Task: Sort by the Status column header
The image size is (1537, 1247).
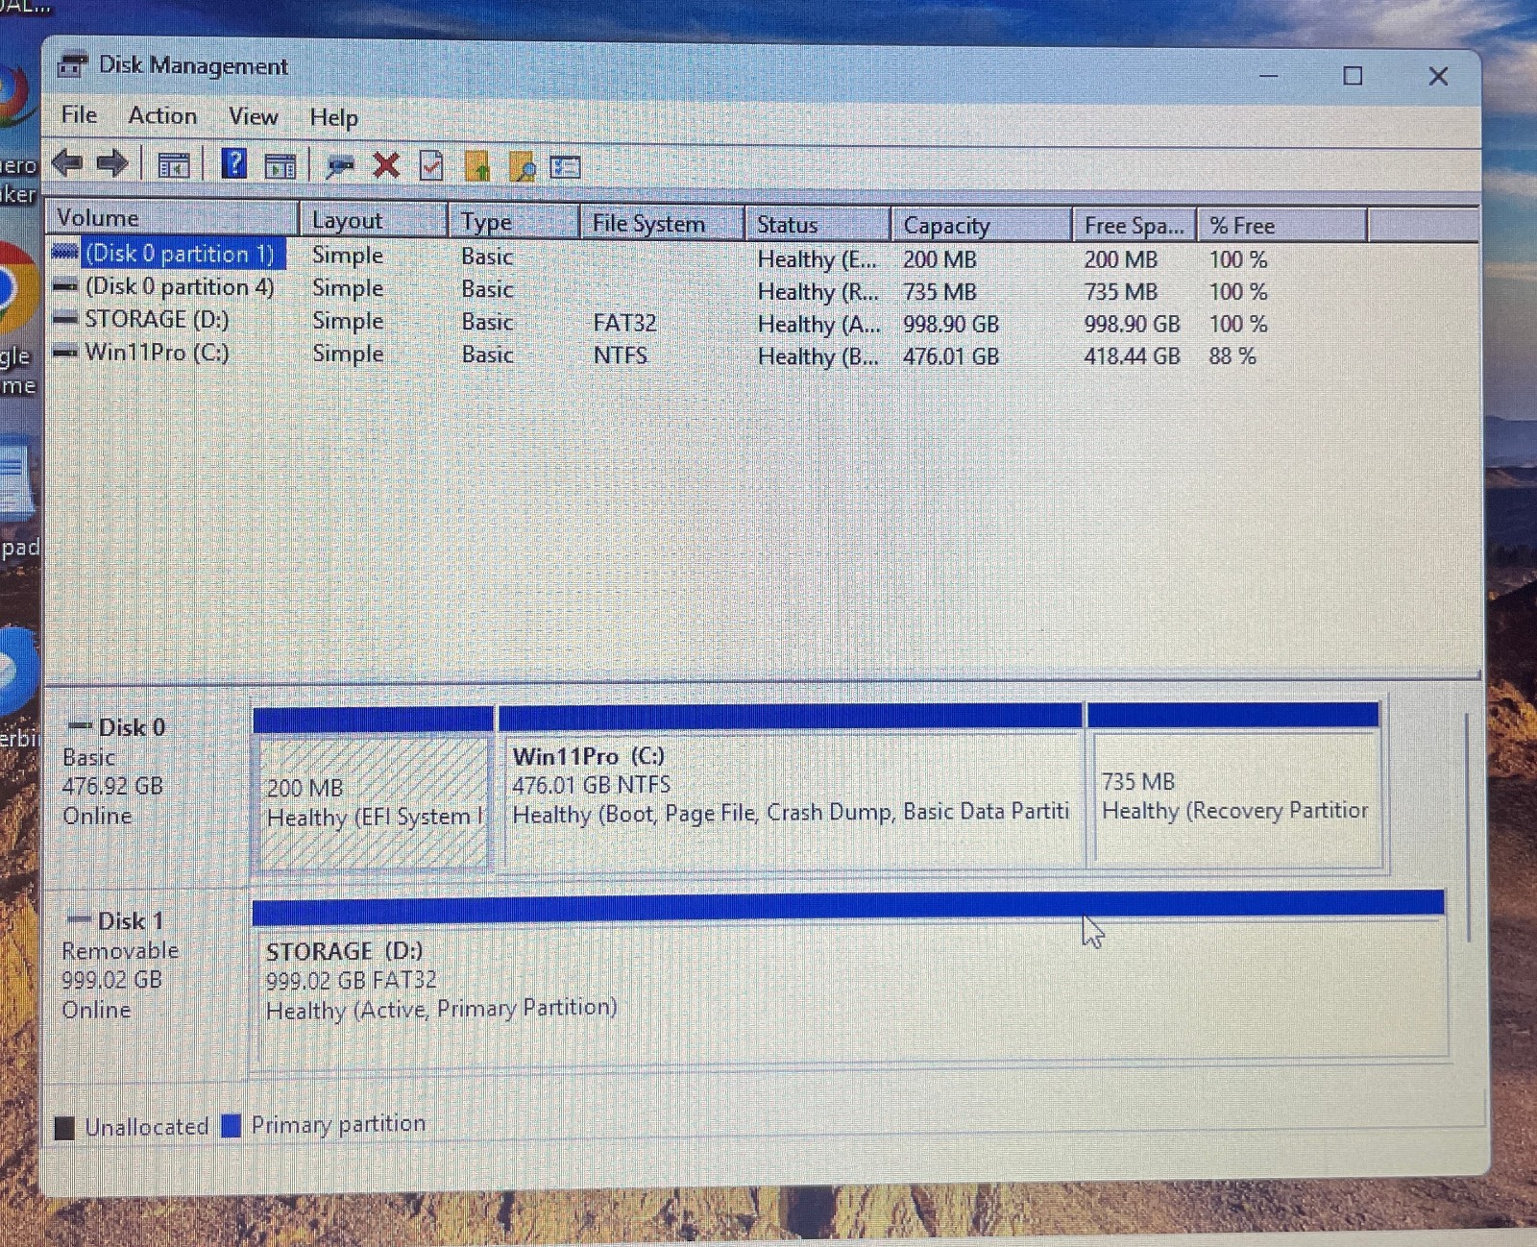Action: click(817, 224)
